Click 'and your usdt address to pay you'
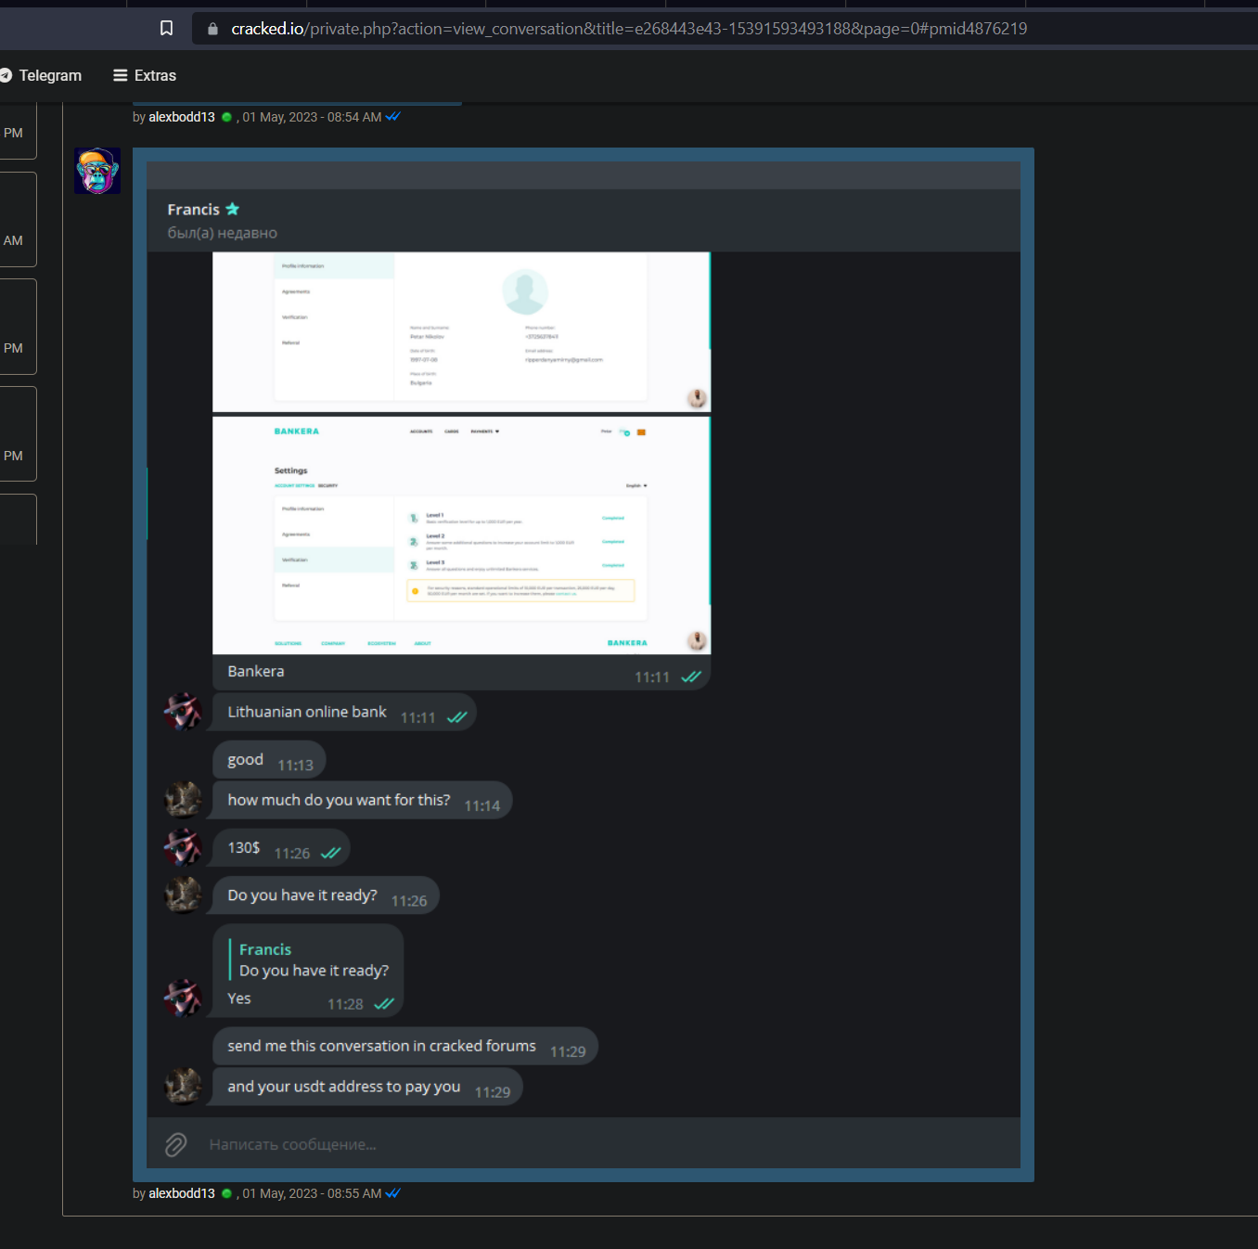Screen dimensions: 1258x1249 click(x=367, y=1087)
